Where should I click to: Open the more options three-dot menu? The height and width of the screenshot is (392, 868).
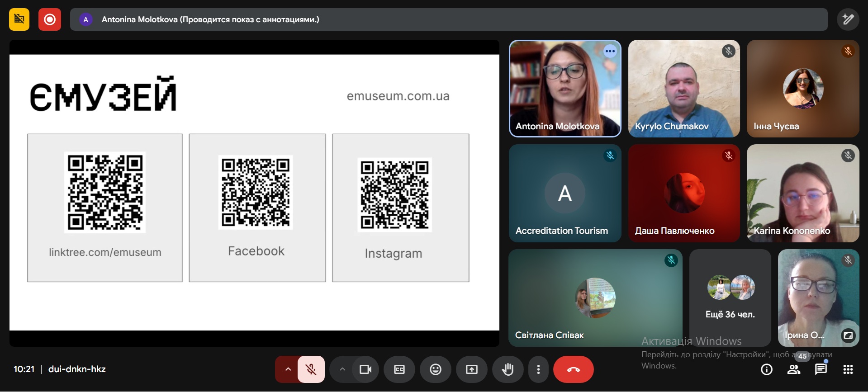click(x=538, y=369)
